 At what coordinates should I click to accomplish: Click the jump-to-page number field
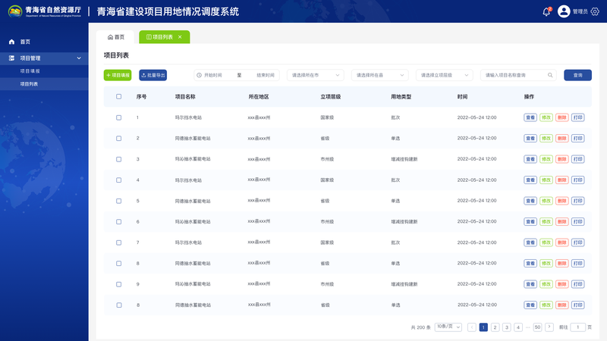pos(577,327)
